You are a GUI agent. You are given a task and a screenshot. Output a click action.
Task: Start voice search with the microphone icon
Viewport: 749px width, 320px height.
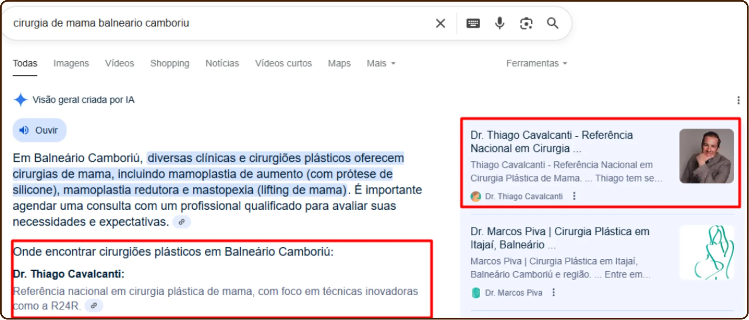[499, 23]
